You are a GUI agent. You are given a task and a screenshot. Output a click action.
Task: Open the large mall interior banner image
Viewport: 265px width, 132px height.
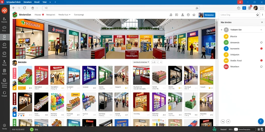pyautogui.click(x=114, y=39)
